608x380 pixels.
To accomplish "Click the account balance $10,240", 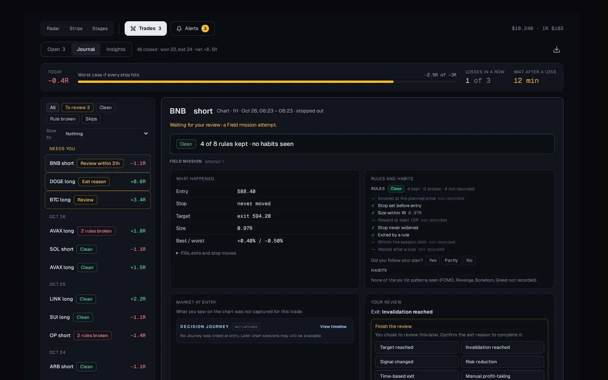I will (522, 28).
